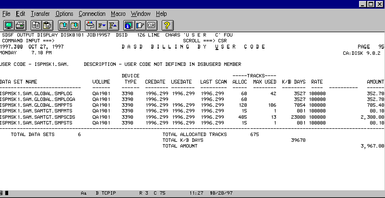This screenshot has width=385, height=198.
Task: Open color remap with paint roller icon
Action: click(x=90, y=25)
